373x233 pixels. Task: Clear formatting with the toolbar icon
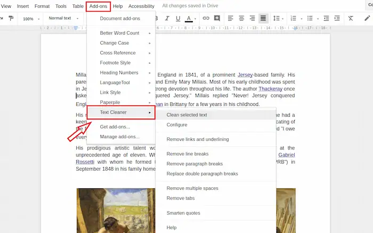coord(350,19)
